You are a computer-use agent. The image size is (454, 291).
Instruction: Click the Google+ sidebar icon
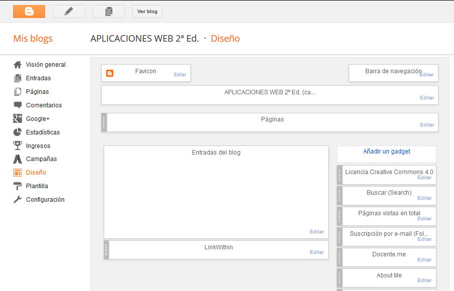click(18, 118)
